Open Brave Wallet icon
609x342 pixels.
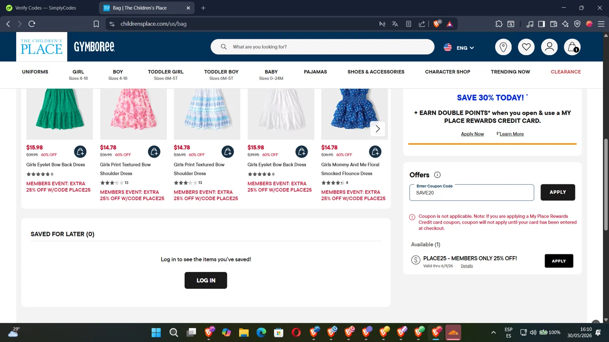pos(553,24)
